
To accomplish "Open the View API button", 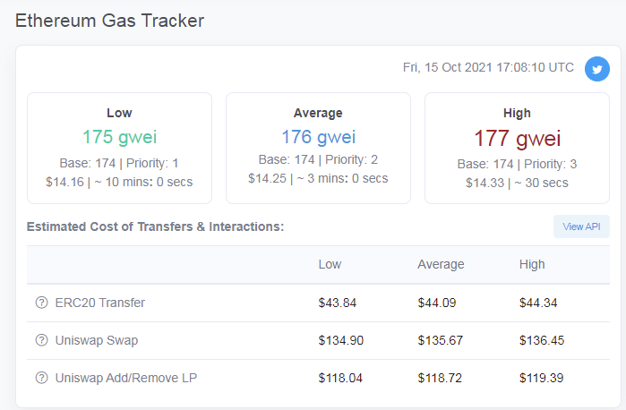I will 581,226.
